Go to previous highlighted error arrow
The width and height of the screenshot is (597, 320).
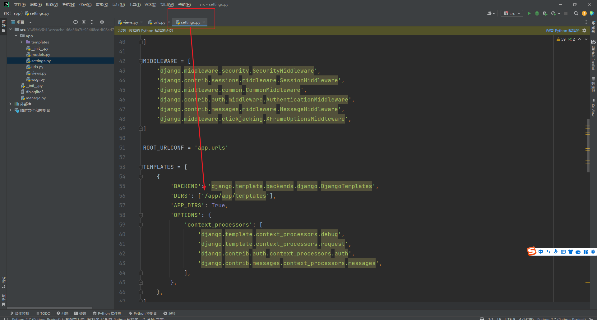click(580, 39)
